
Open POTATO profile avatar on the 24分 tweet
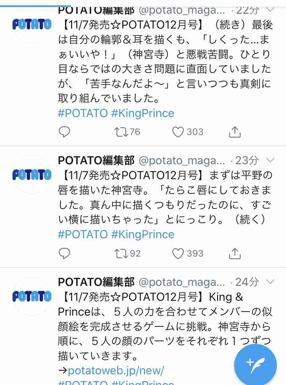pos(32,296)
